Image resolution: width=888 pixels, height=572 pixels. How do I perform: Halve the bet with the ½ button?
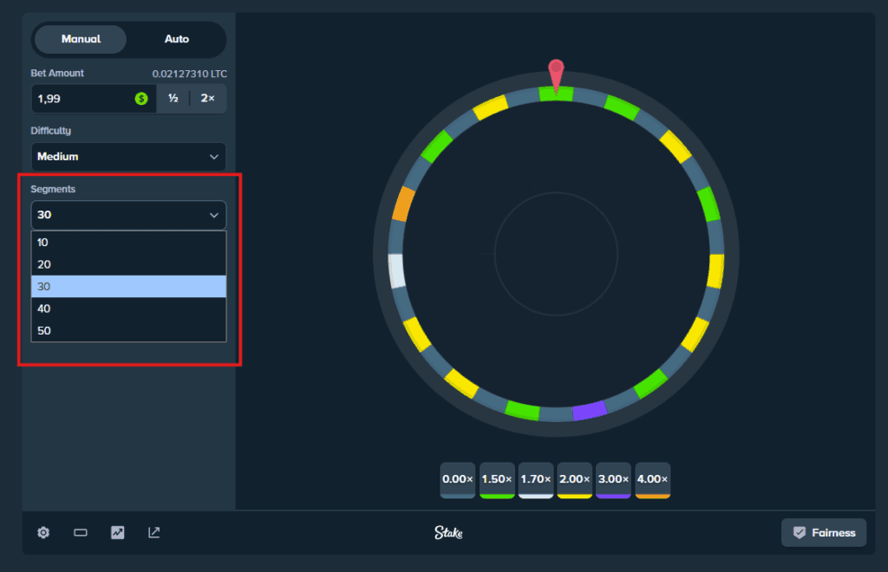(x=171, y=99)
